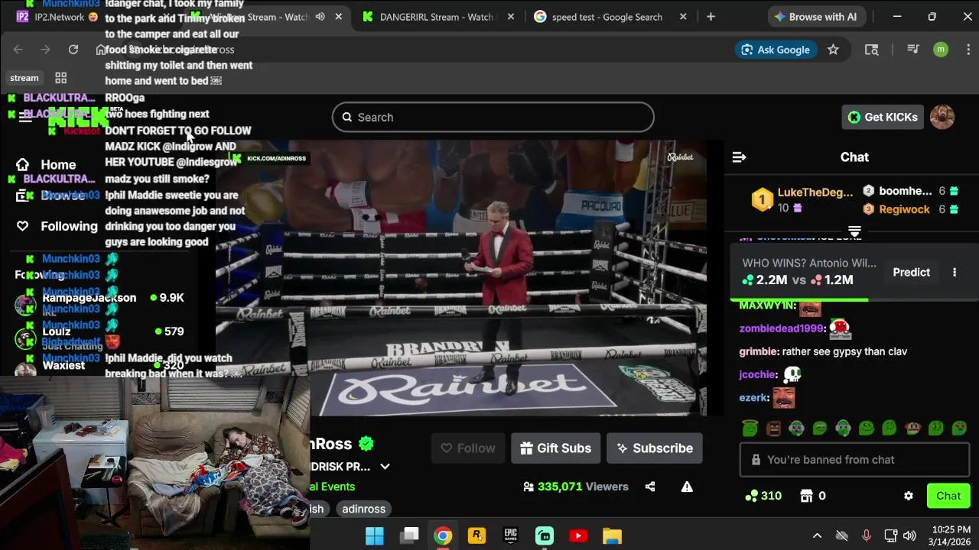Expand the gift leaderboard arrow in chat
Screen dimensions: 979x550
(x=855, y=231)
